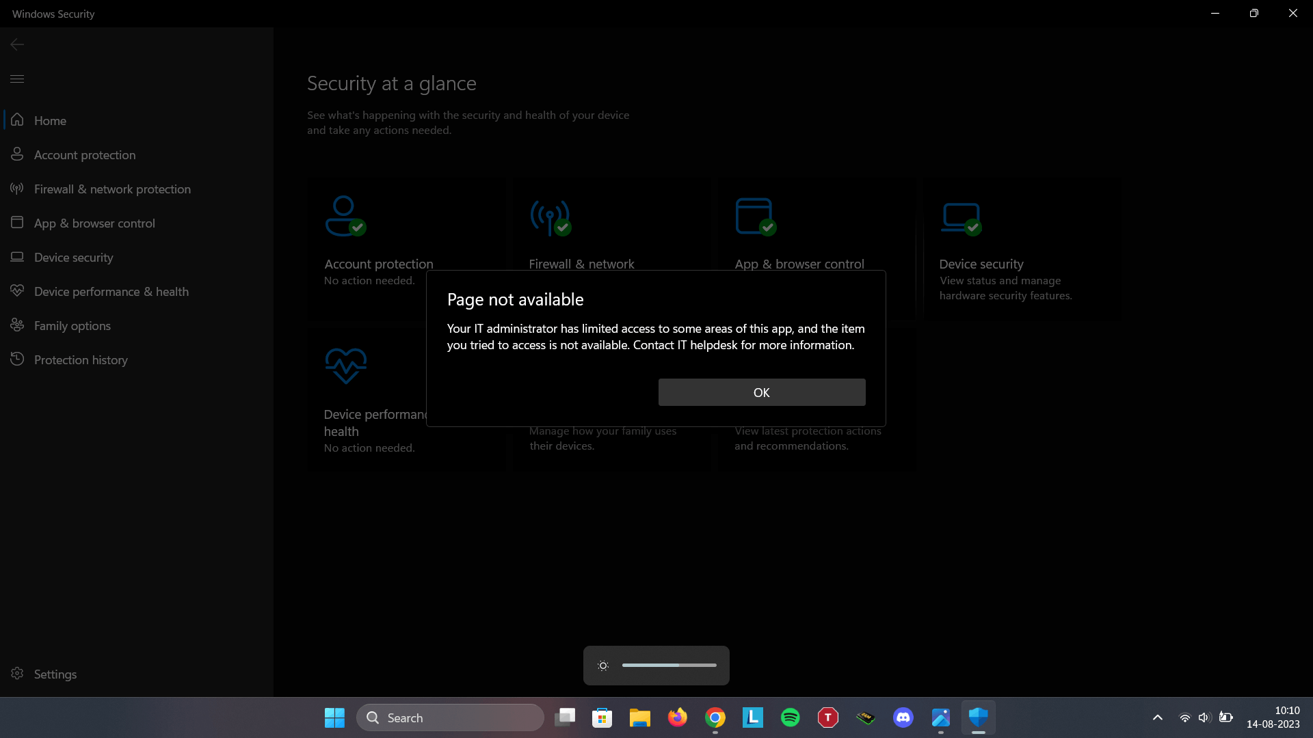The width and height of the screenshot is (1313, 738).
Task: Click 'Firewall & network' tile heading
Action: [x=581, y=264]
